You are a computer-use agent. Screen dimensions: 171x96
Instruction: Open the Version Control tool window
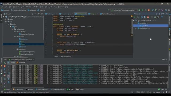pyautogui.click(x=57, y=90)
